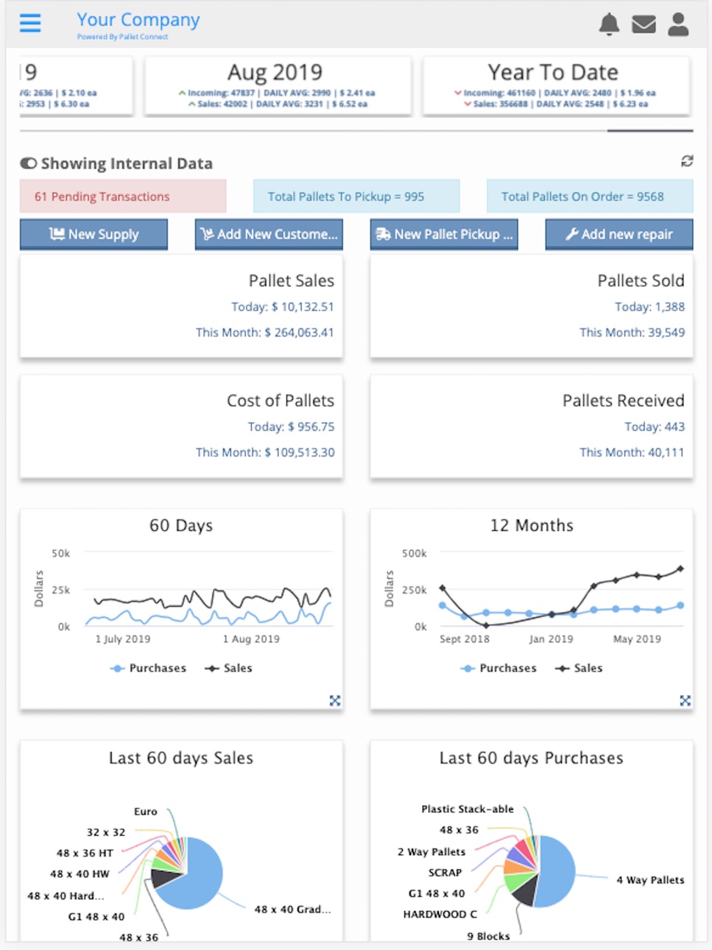Click the refresh data icon
Image resolution: width=712 pixels, height=950 pixels.
click(x=687, y=161)
